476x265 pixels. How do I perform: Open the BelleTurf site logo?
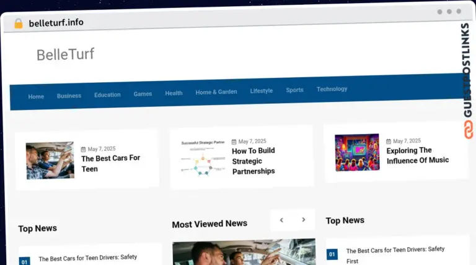[x=65, y=54]
